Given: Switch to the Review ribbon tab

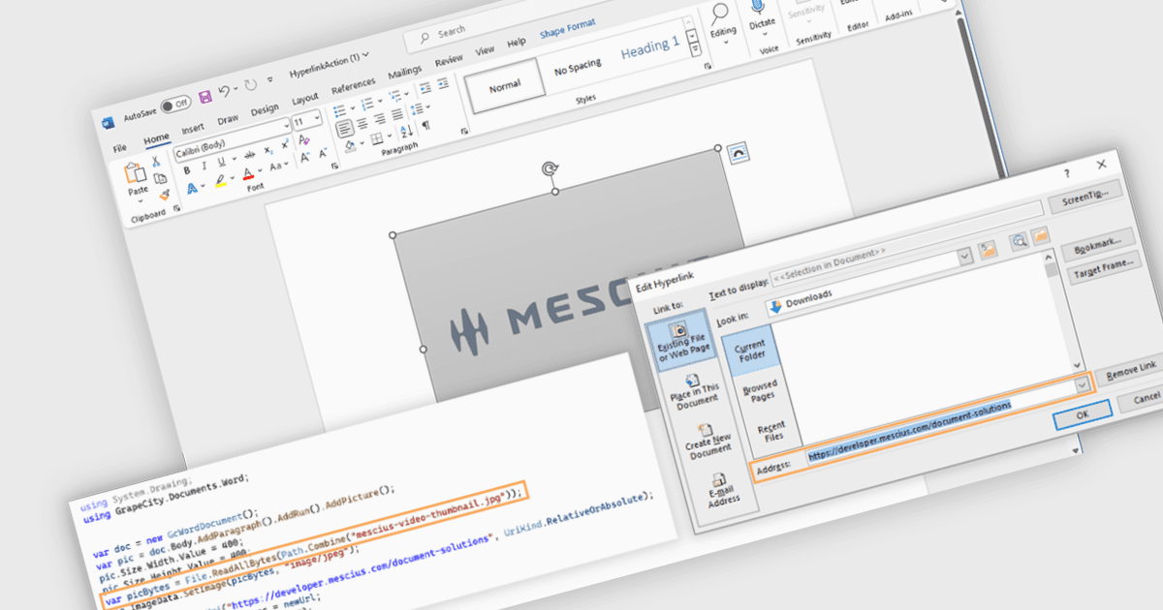Looking at the screenshot, I should (449, 60).
